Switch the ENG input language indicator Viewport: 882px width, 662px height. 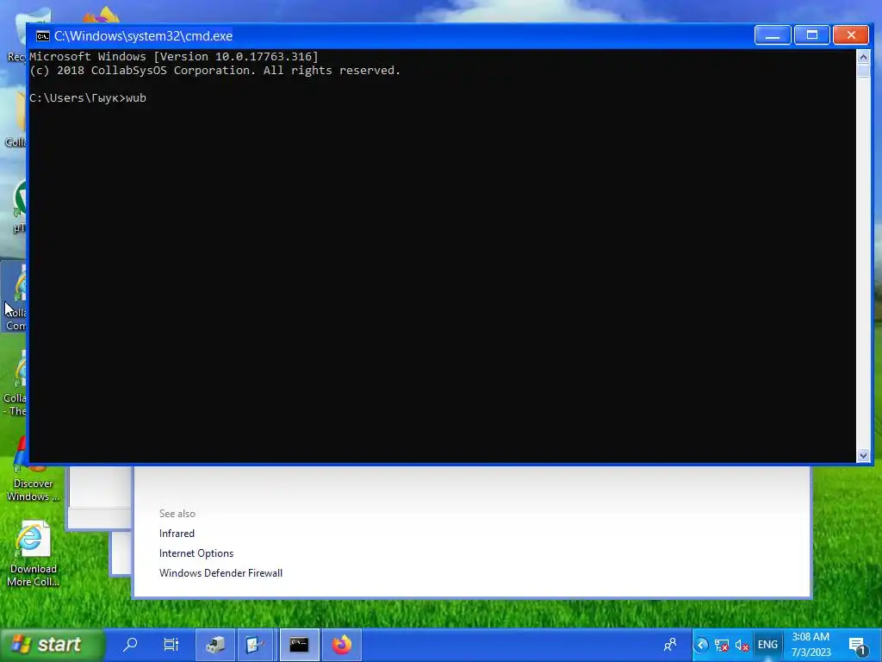pyautogui.click(x=767, y=645)
